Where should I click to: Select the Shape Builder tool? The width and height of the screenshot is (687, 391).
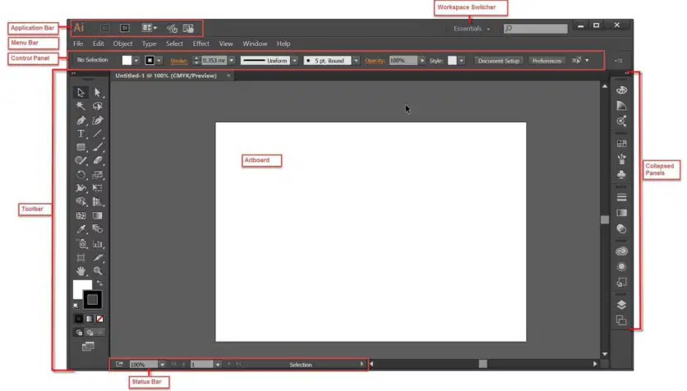81,201
